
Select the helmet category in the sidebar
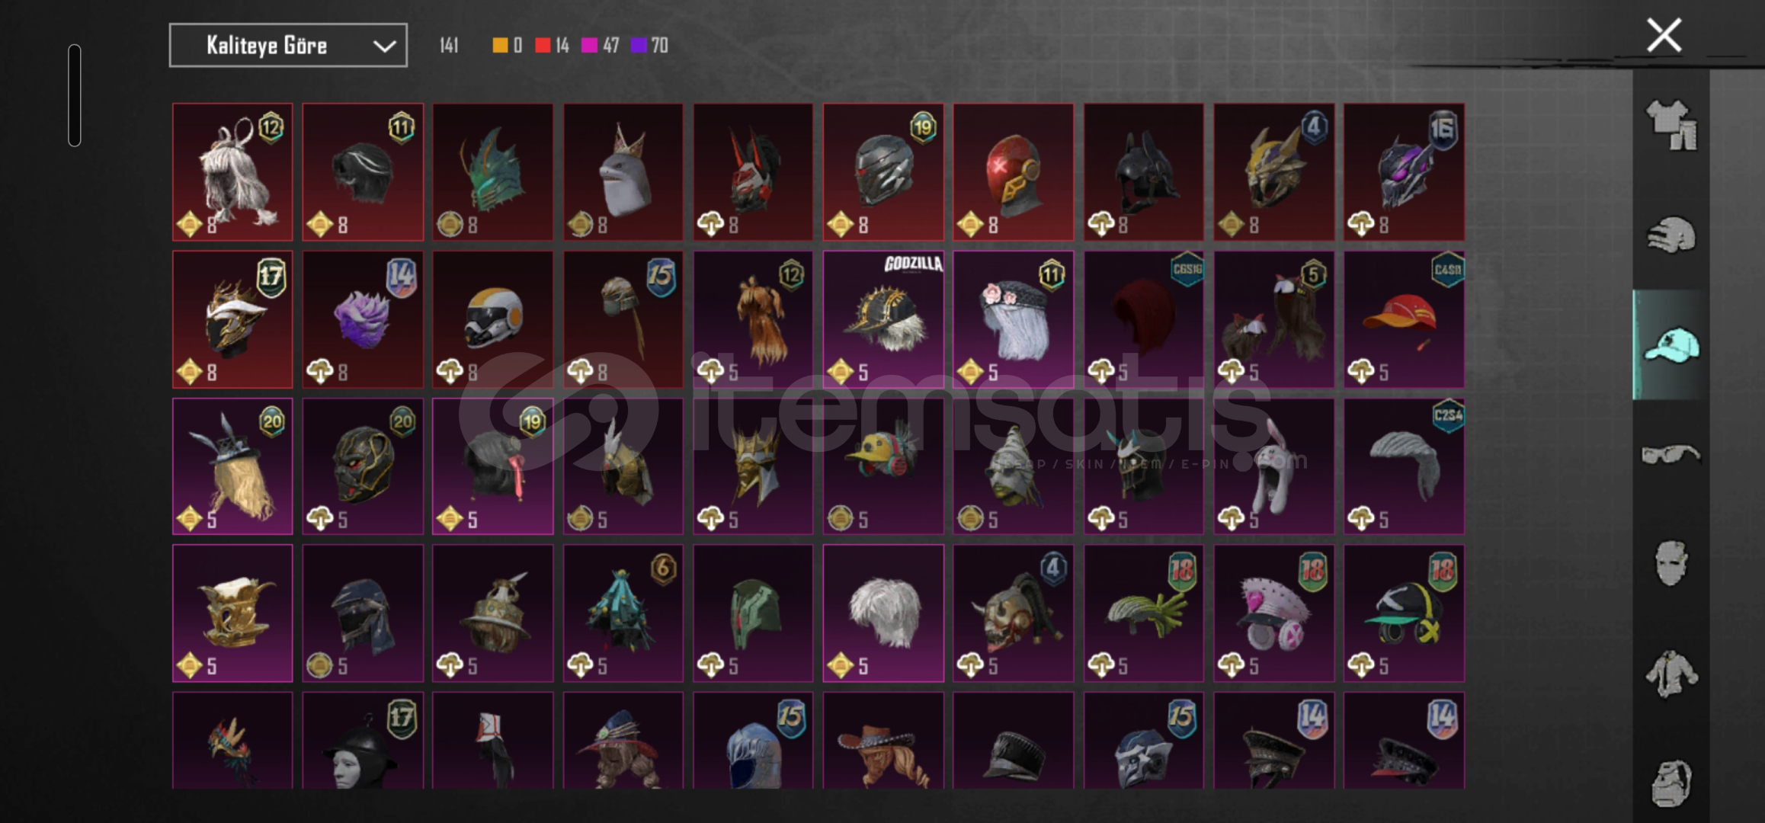click(1671, 235)
